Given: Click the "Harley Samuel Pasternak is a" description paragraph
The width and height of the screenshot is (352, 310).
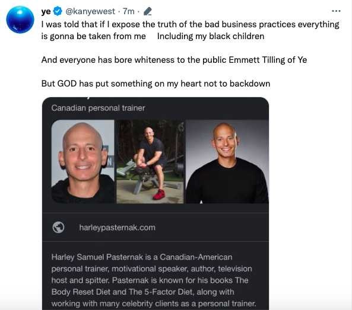Looking at the screenshot, I should [x=154, y=280].
